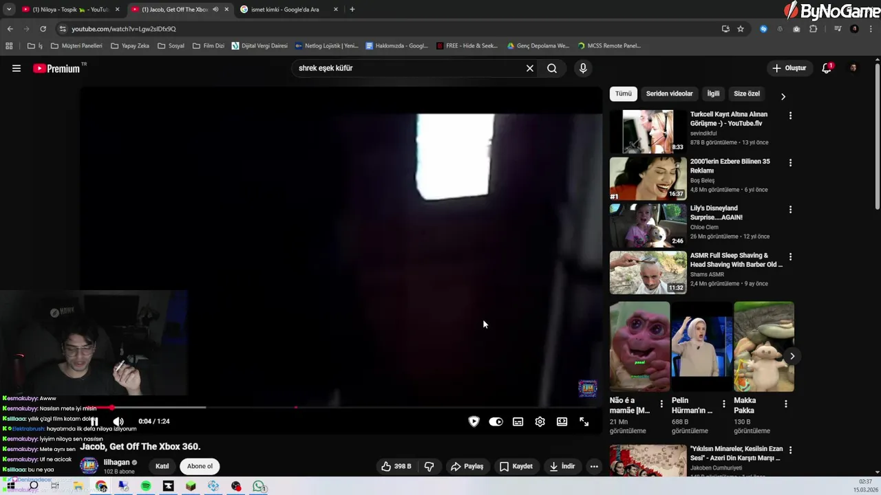The width and height of the screenshot is (881, 495).
Task: Pause the video
Action: (94, 421)
